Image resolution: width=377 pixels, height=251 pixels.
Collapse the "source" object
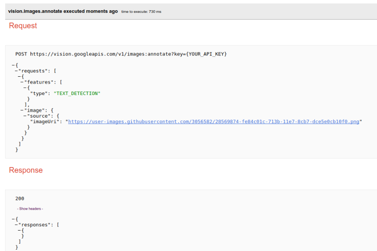[25, 116]
